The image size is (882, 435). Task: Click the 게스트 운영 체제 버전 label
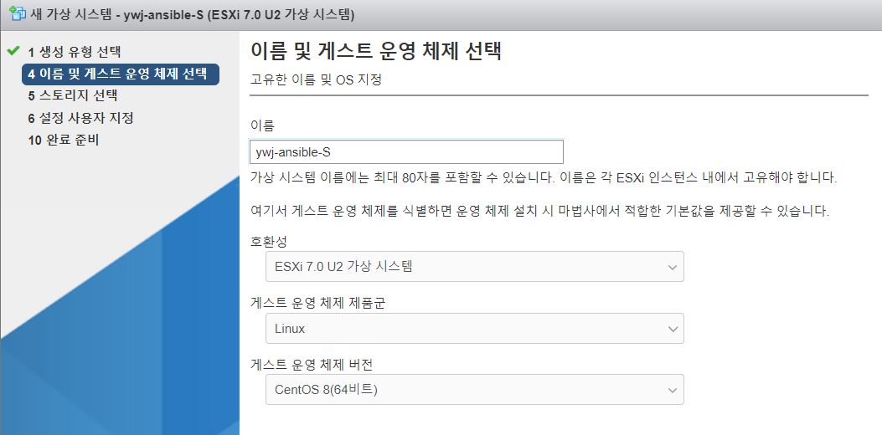coord(312,366)
